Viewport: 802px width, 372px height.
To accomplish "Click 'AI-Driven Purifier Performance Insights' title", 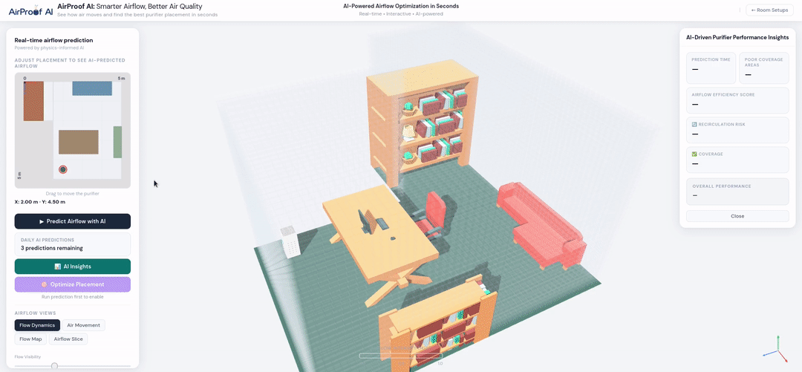I will (x=737, y=37).
